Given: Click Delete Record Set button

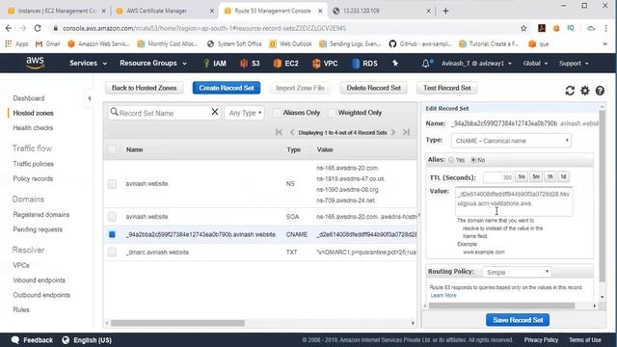Looking at the screenshot, I should (373, 88).
